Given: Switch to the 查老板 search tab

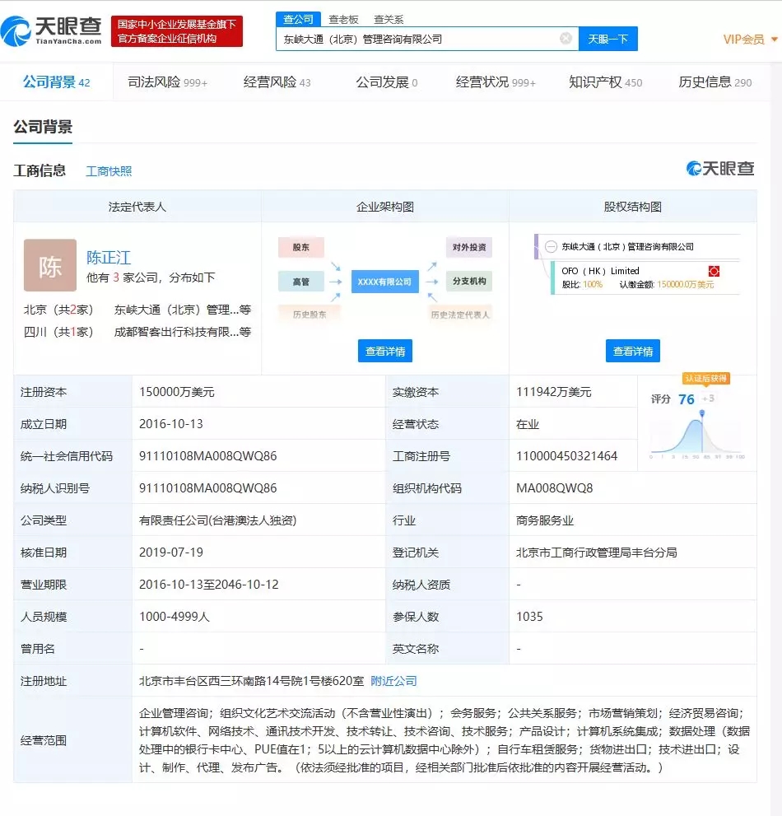Looking at the screenshot, I should pyautogui.click(x=343, y=19).
